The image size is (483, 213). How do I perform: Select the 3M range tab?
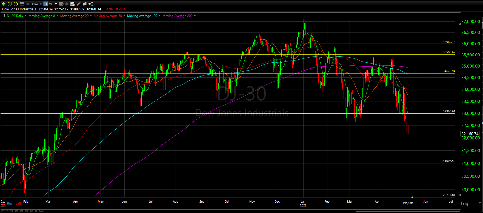(21, 211)
